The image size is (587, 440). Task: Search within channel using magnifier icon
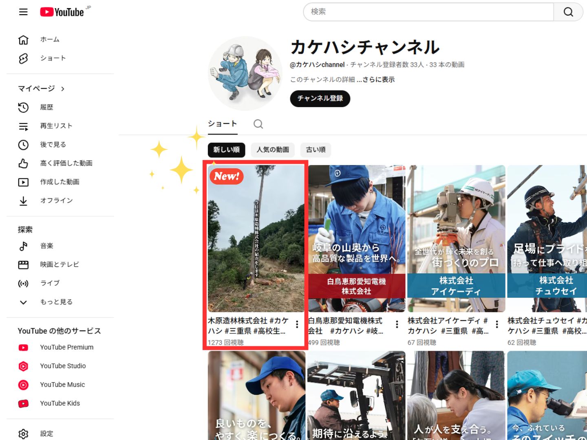[x=258, y=124]
